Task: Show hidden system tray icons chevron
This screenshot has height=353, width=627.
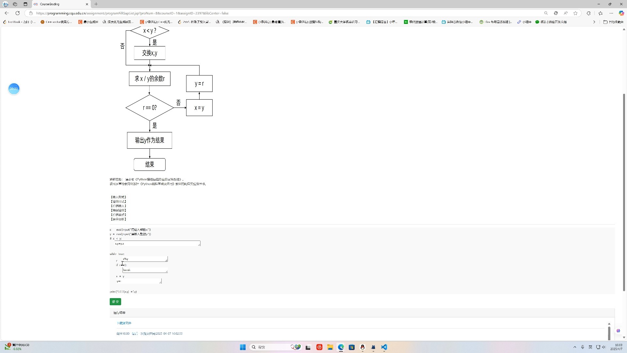Action: pyautogui.click(x=575, y=347)
